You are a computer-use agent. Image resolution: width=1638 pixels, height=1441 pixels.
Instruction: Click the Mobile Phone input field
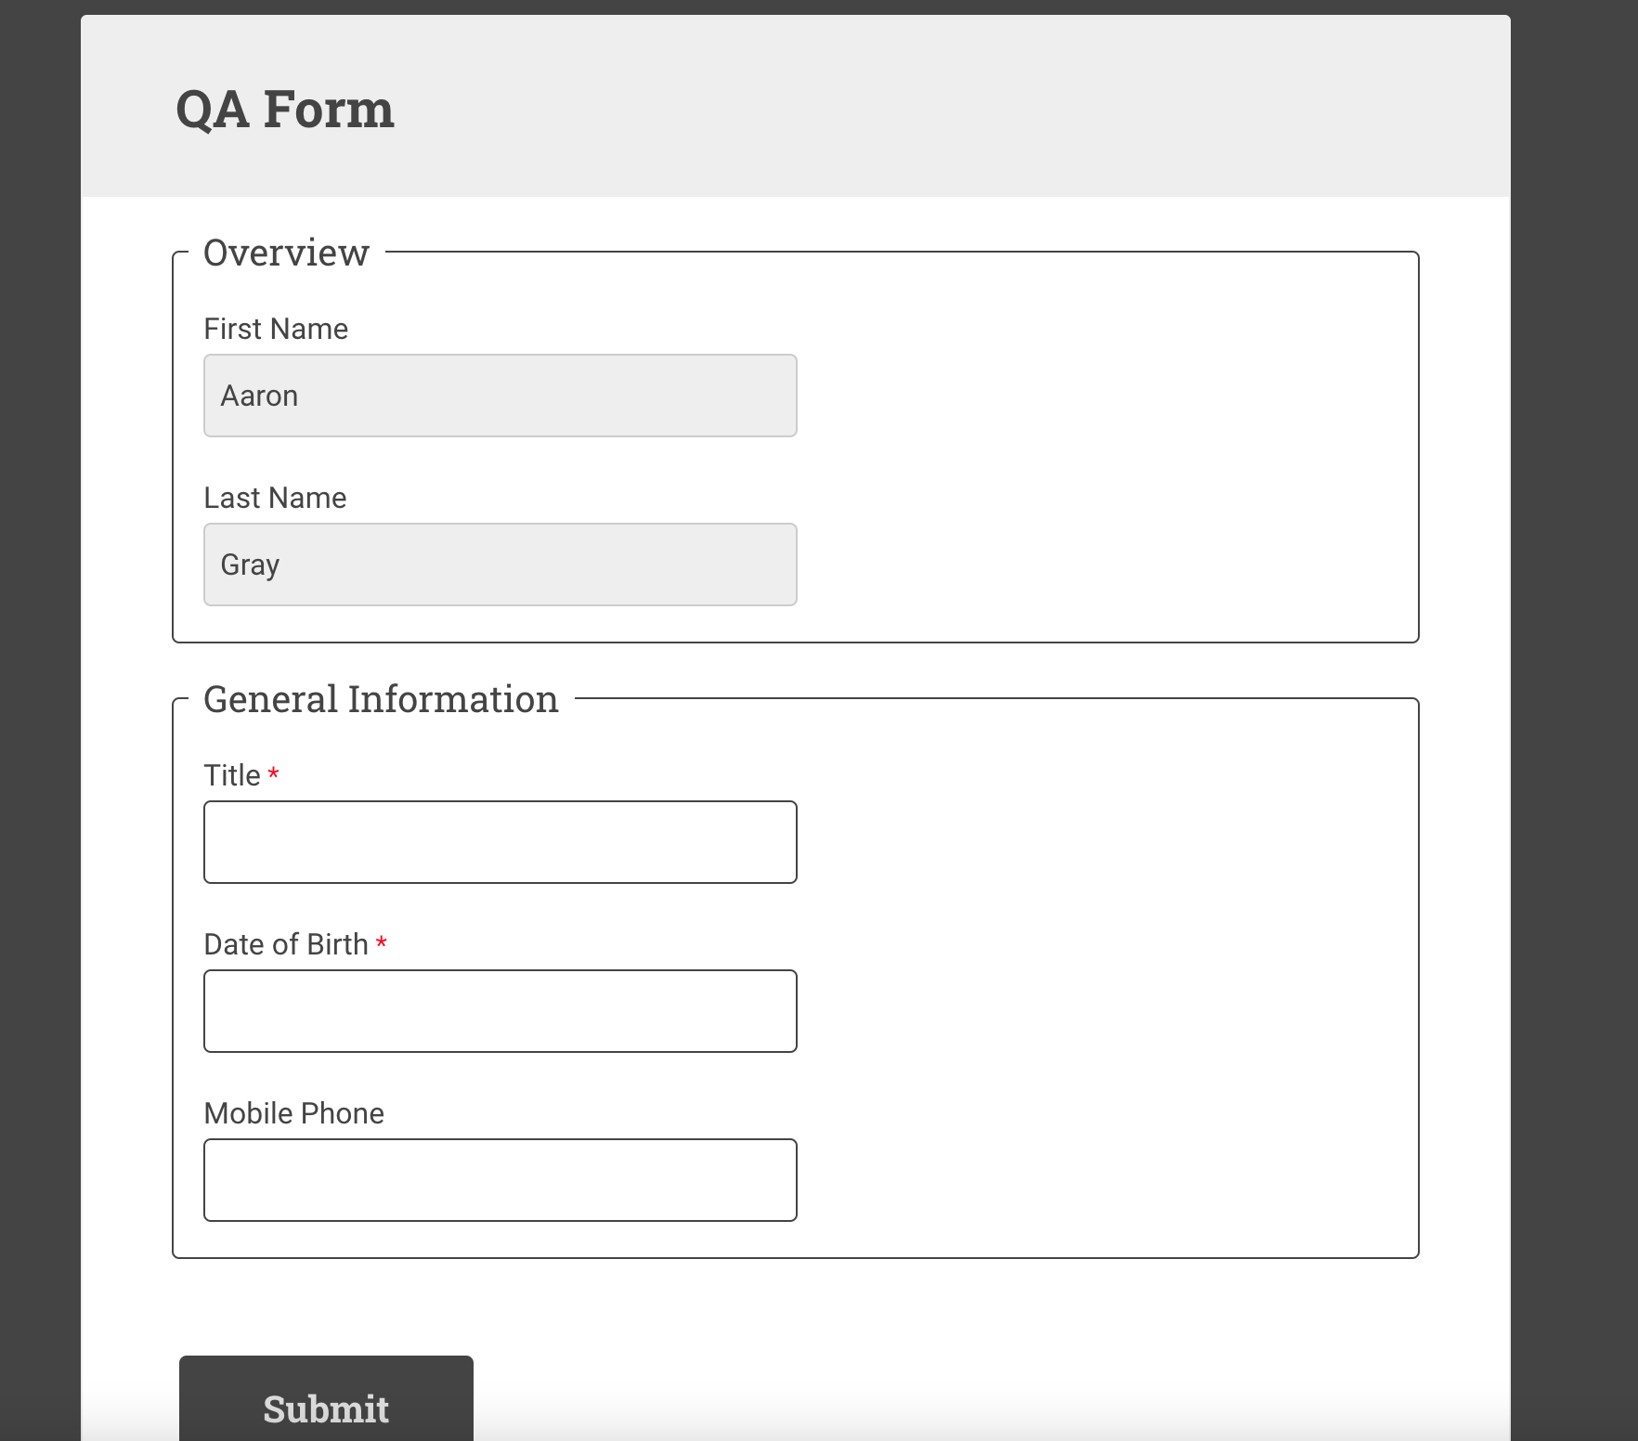point(500,1179)
